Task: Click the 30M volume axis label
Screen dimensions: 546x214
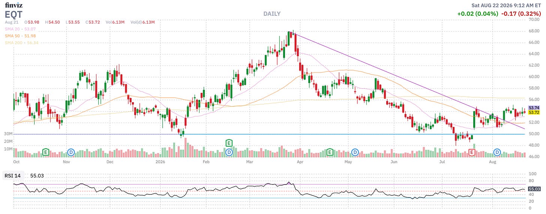Action: tap(8, 134)
